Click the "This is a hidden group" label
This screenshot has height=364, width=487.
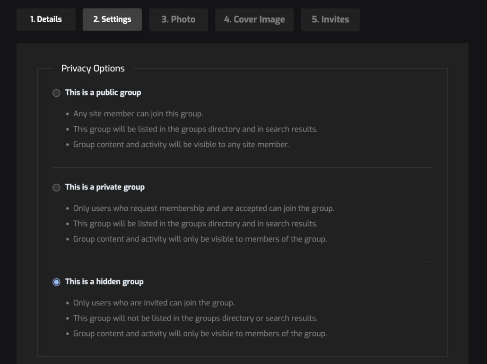(x=104, y=282)
